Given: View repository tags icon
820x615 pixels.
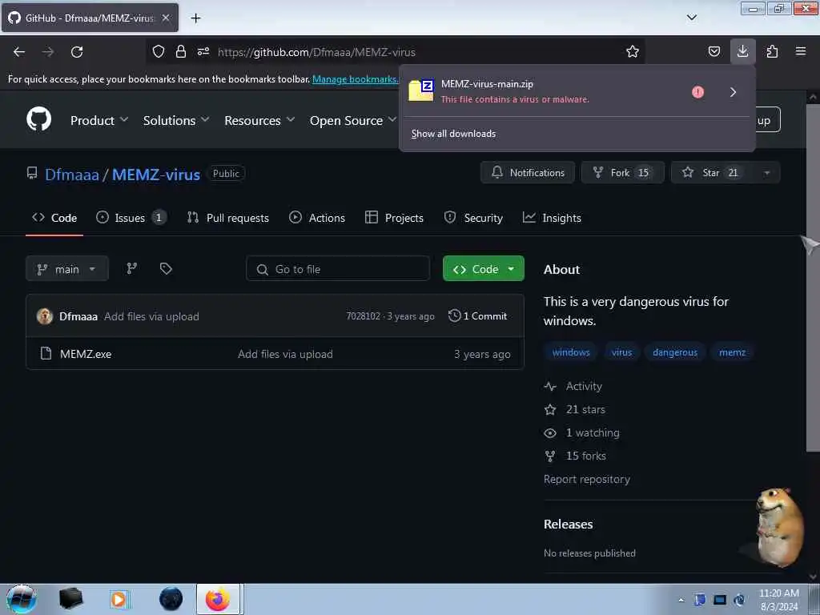Looking at the screenshot, I should 166,268.
